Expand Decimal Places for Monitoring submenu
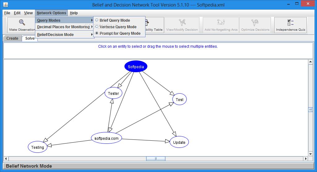Viewport: 317px width, 172px height. (64, 27)
